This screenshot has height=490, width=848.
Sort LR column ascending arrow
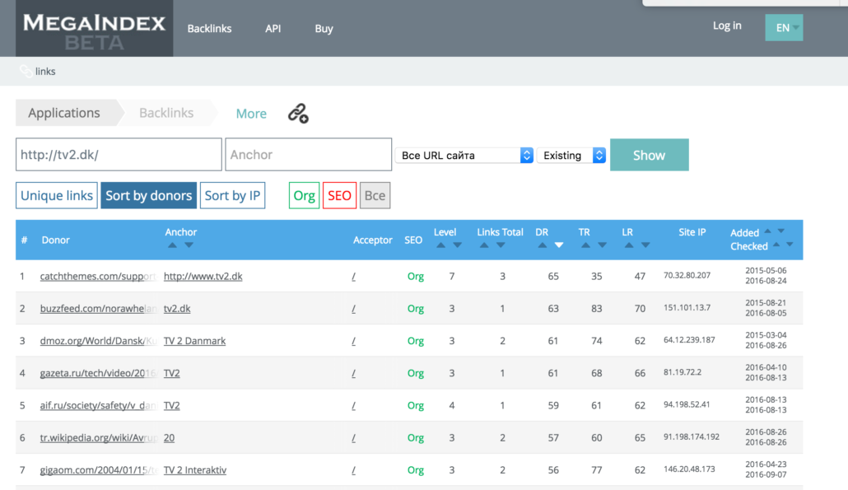tap(629, 245)
